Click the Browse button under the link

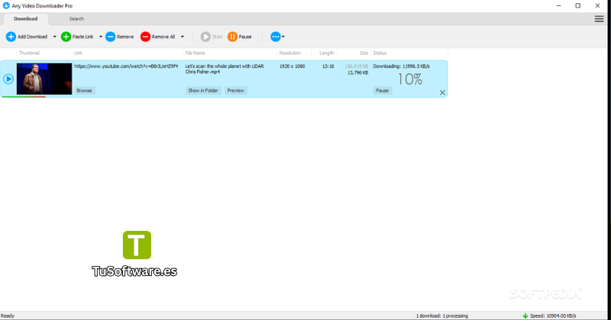coord(84,90)
